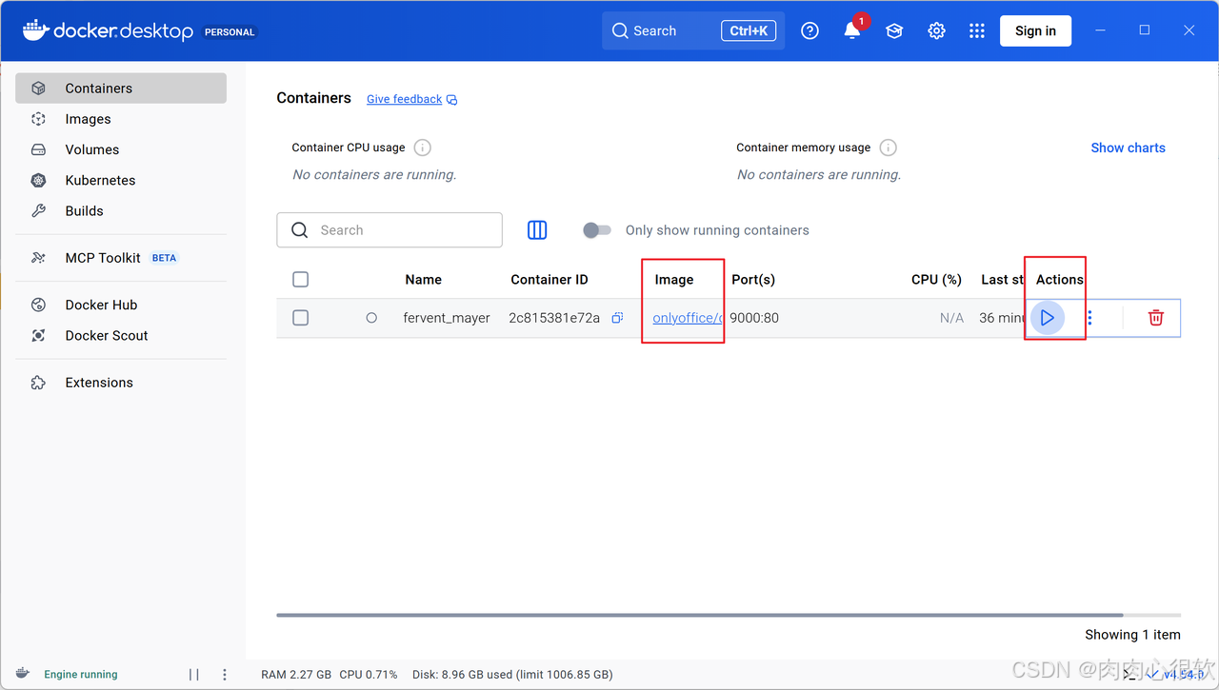Click the Port(s) column header

pos(753,280)
